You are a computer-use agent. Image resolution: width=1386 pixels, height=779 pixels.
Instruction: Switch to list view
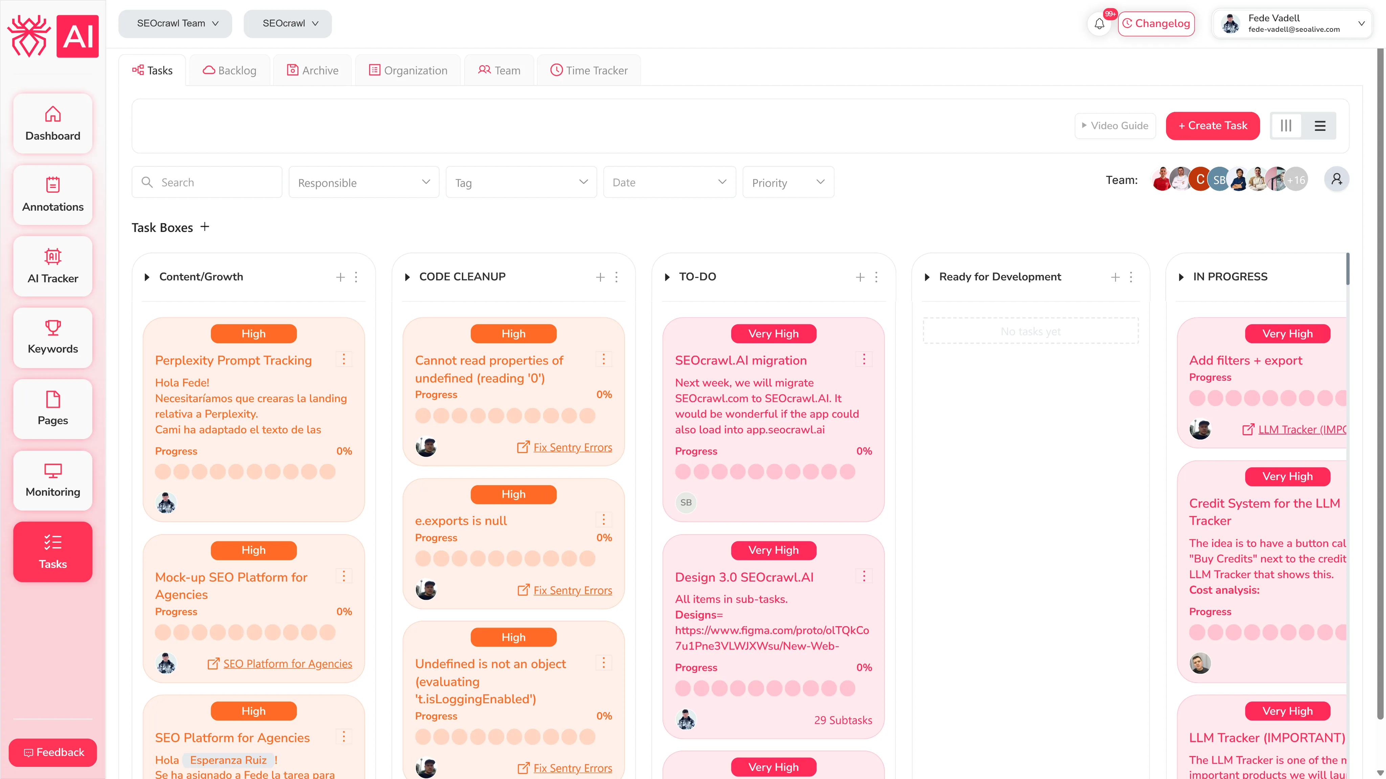[x=1320, y=126]
